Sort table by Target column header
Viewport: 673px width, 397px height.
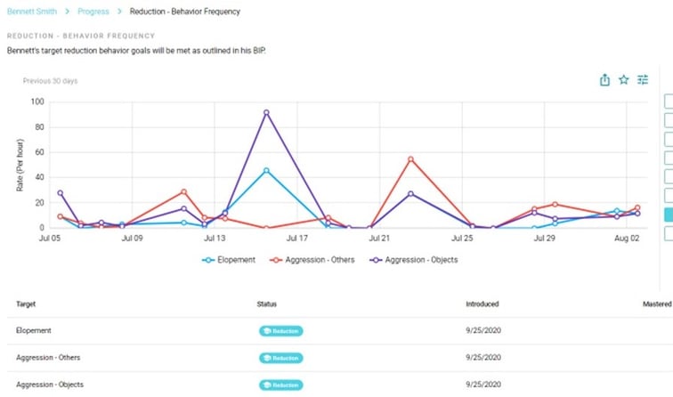tap(27, 304)
